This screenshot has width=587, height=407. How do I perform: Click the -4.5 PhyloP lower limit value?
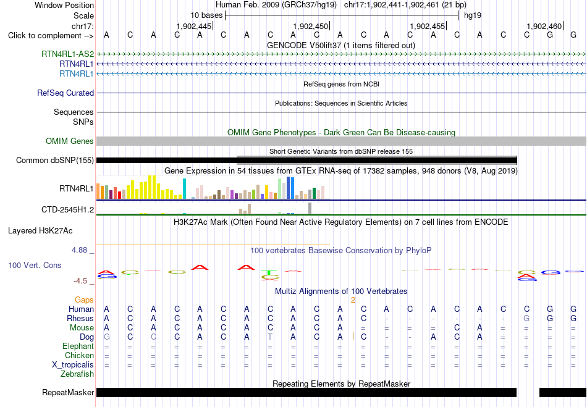pos(80,281)
